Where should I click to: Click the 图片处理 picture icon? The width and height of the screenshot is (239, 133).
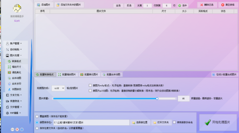[7, 56]
